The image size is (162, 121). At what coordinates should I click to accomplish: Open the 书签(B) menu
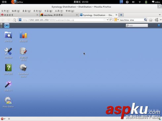coord(48,11)
